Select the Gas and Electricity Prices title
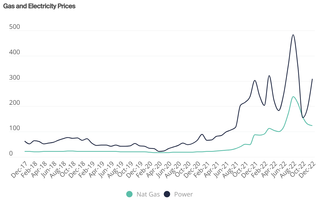 click(x=39, y=6)
